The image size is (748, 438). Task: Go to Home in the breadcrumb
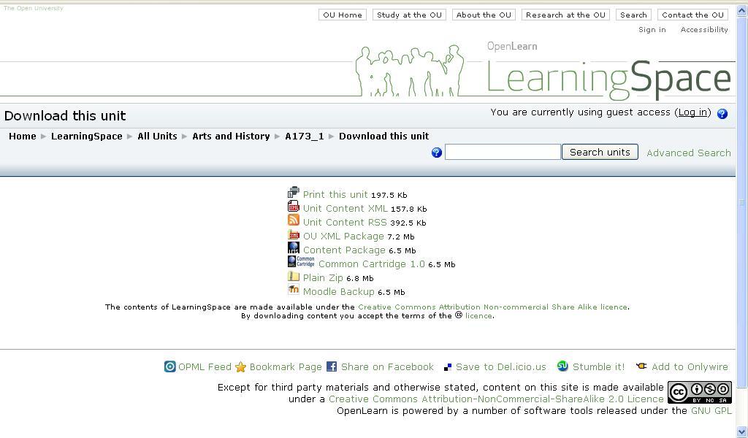[23, 136]
